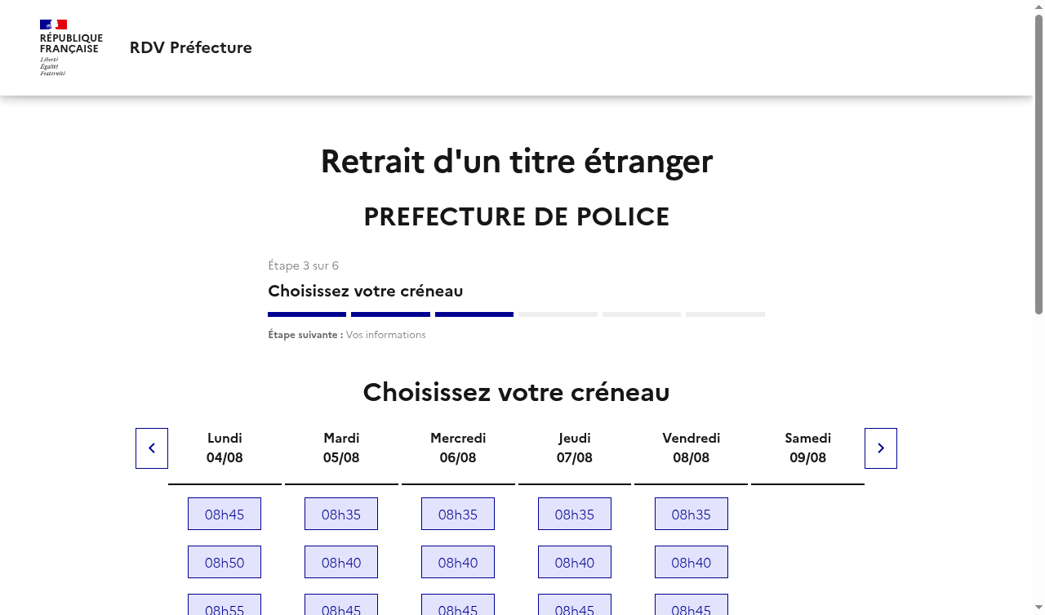The image size is (1045, 615).
Task: Choose 08h35 slot on Mardi 05/08
Action: point(341,514)
